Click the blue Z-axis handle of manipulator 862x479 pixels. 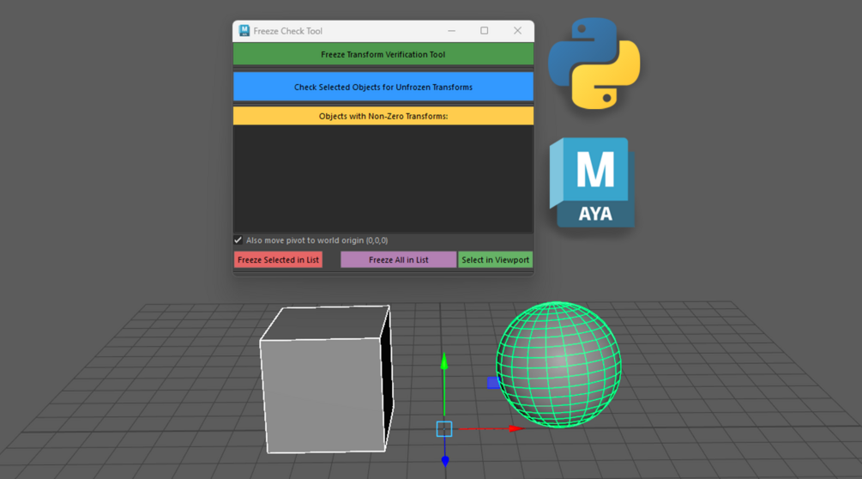click(x=445, y=461)
